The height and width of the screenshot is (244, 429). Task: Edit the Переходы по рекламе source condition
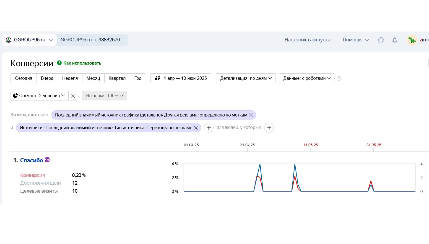pyautogui.click(x=106, y=128)
